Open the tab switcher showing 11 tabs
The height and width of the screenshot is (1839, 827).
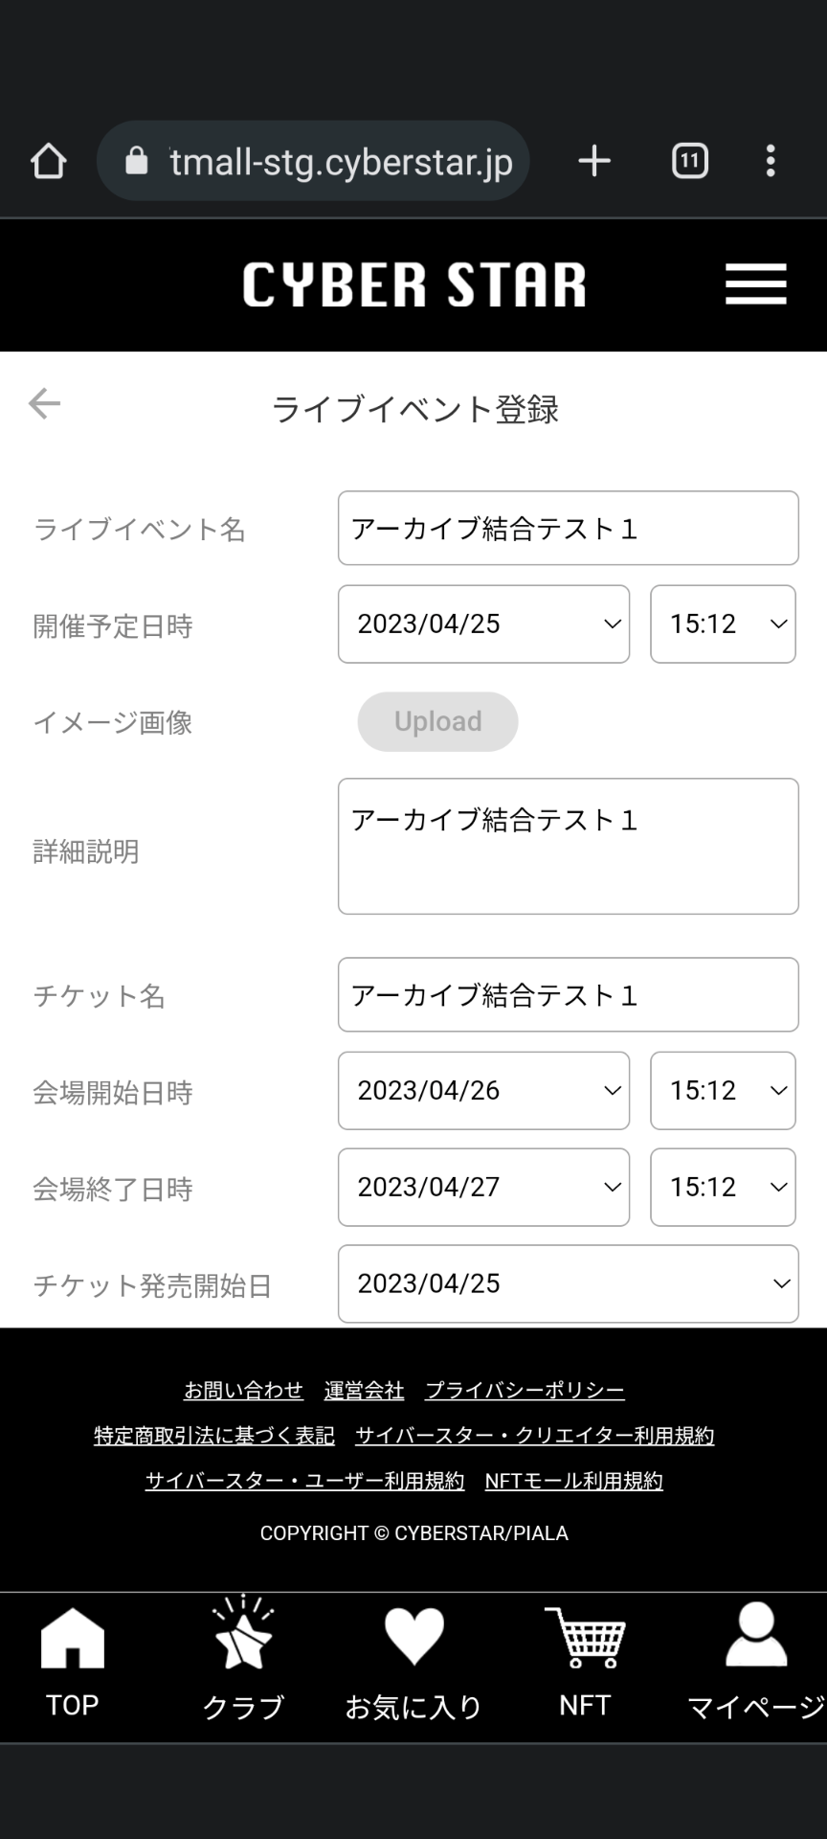(x=689, y=161)
